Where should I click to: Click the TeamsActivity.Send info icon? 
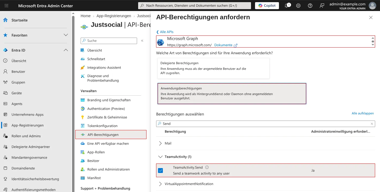[x=207, y=167]
